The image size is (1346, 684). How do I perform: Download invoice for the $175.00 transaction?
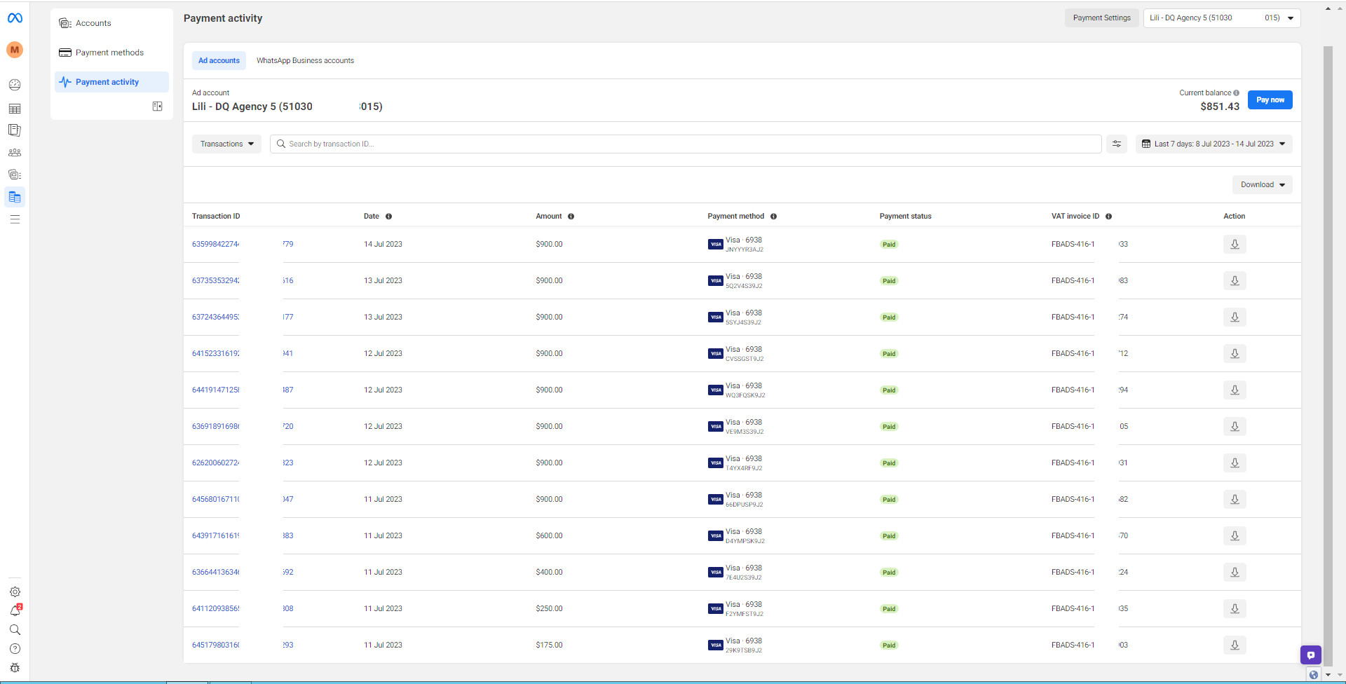point(1235,645)
